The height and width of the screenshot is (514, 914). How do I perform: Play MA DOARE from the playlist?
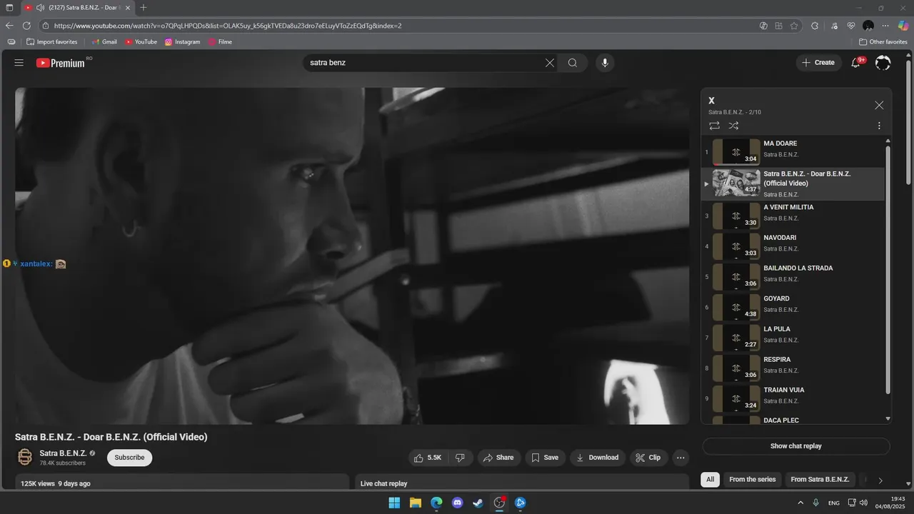[x=793, y=152]
